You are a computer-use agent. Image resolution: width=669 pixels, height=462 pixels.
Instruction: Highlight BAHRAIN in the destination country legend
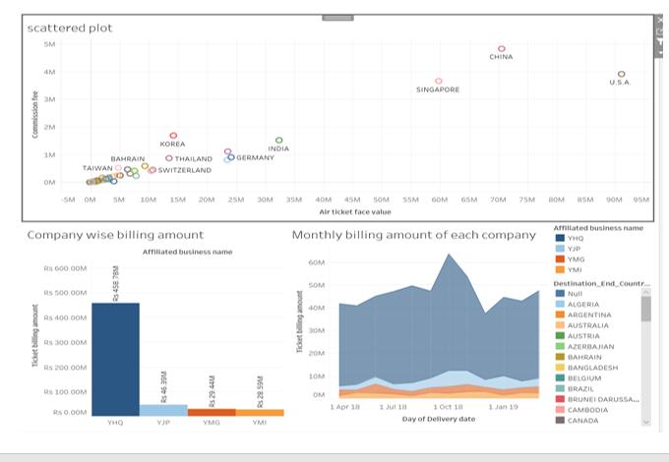coord(578,357)
